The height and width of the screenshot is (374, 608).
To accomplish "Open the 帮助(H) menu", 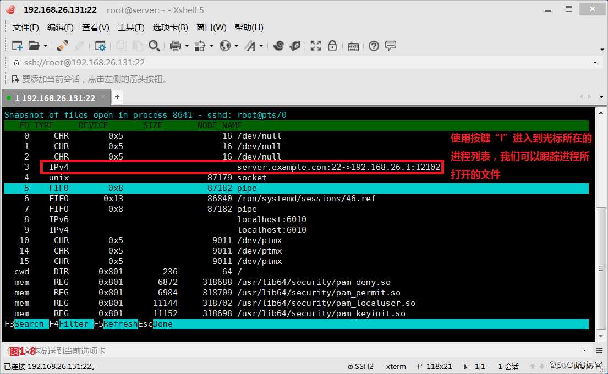I will pyautogui.click(x=249, y=27).
